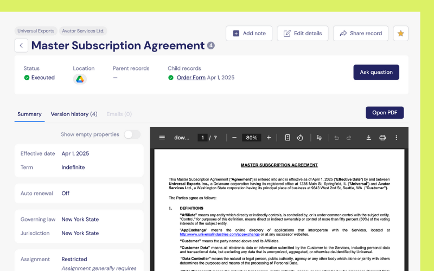
Task: Open Edit details
Action: pyautogui.click(x=303, y=34)
